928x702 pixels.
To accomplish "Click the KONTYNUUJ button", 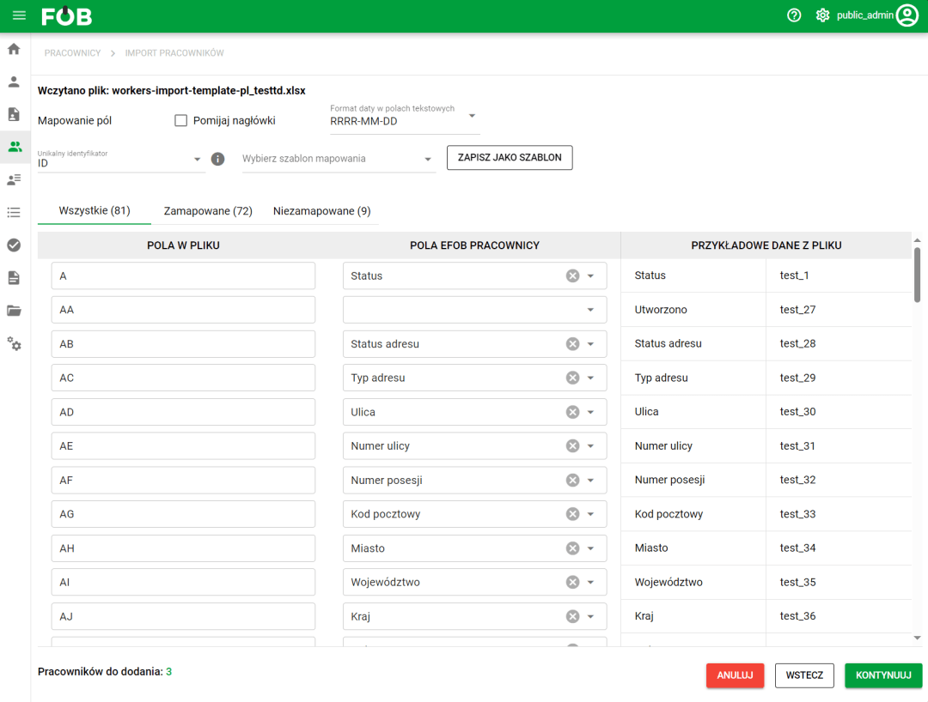I will [x=882, y=675].
